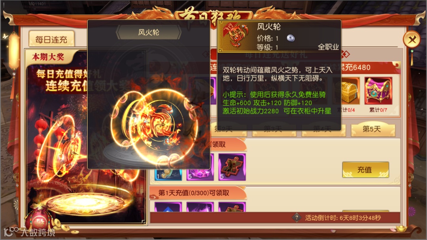The height and width of the screenshot is (240, 427).
Task: Select the puzzle piece reward under 第1天充值
Action: [x=232, y=207]
